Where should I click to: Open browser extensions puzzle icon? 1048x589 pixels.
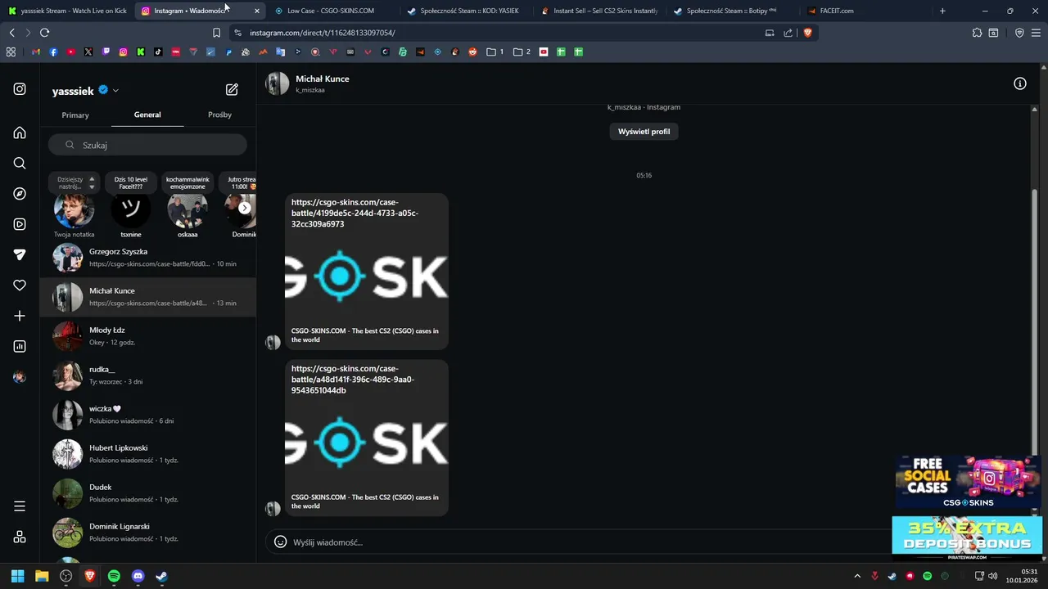(x=977, y=33)
